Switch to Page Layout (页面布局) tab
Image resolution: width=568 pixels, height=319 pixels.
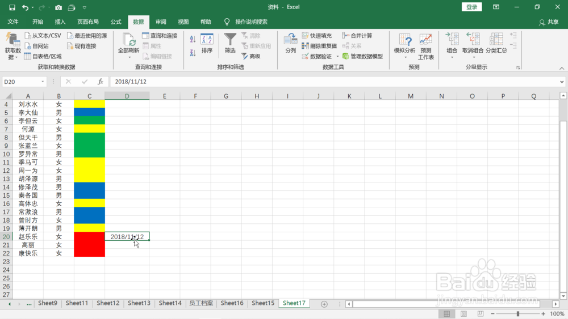(88, 22)
